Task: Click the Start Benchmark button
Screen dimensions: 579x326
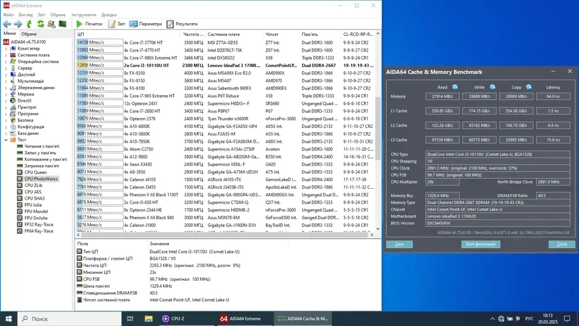Action: pyautogui.click(x=481, y=244)
